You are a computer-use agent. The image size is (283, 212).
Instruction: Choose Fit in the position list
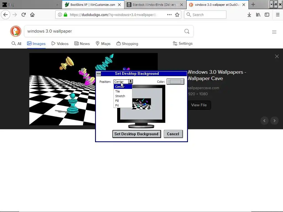tap(123, 105)
